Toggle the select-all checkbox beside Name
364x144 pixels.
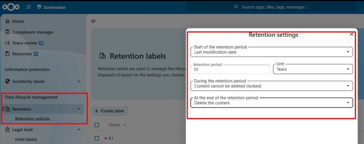point(97,125)
